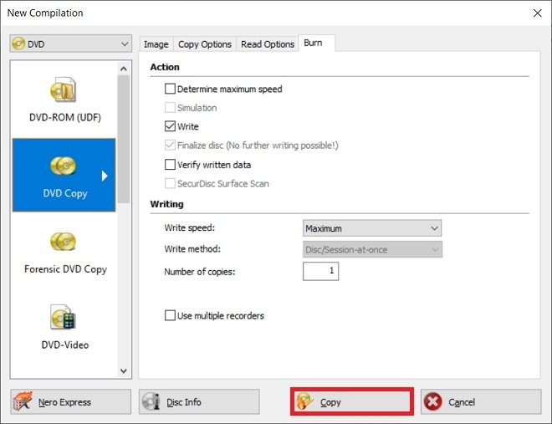Cancel the new compilation dialog
The image size is (552, 424).
(481, 401)
